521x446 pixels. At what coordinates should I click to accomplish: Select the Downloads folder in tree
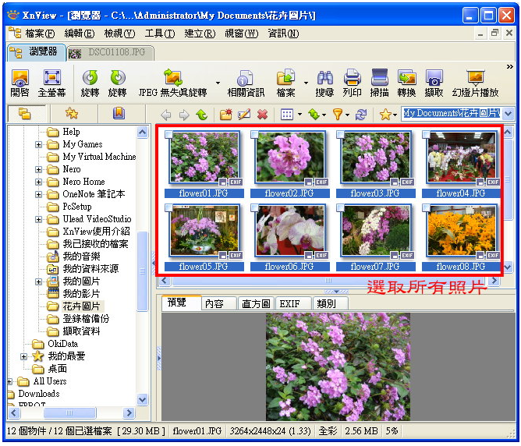pos(38,394)
